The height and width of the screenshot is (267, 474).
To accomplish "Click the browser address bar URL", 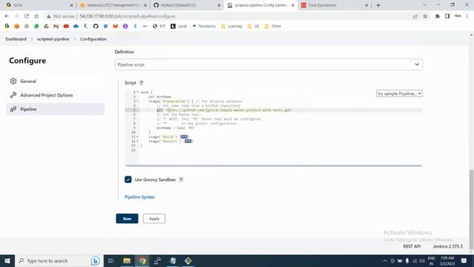I will coord(127,16).
